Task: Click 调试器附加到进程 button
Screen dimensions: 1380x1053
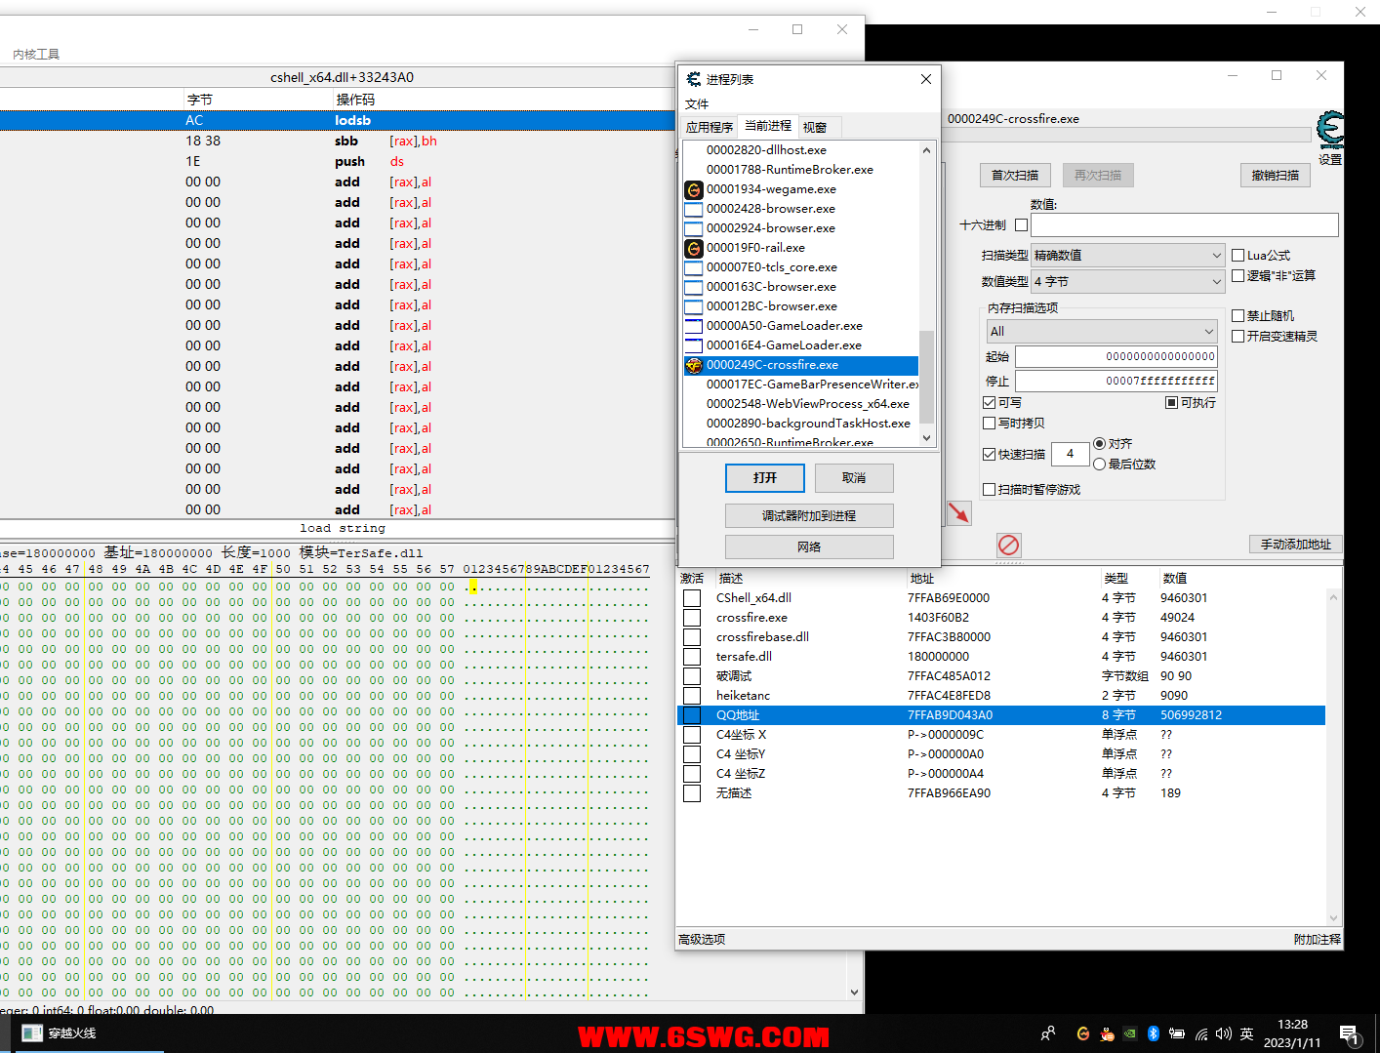Action: (809, 516)
